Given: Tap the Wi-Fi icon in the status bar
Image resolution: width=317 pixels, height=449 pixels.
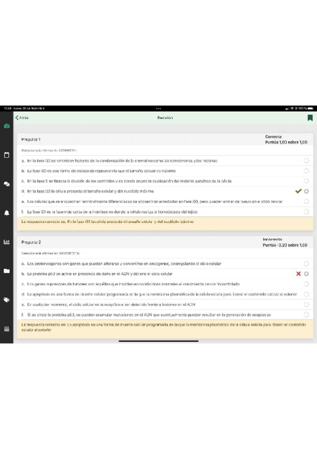Looking at the screenshot, I should (x=292, y=109).
